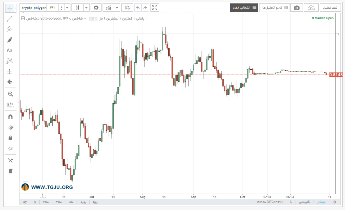This screenshot has height=210, width=345.
Task: Redo the chart action
Action: tap(145, 8)
